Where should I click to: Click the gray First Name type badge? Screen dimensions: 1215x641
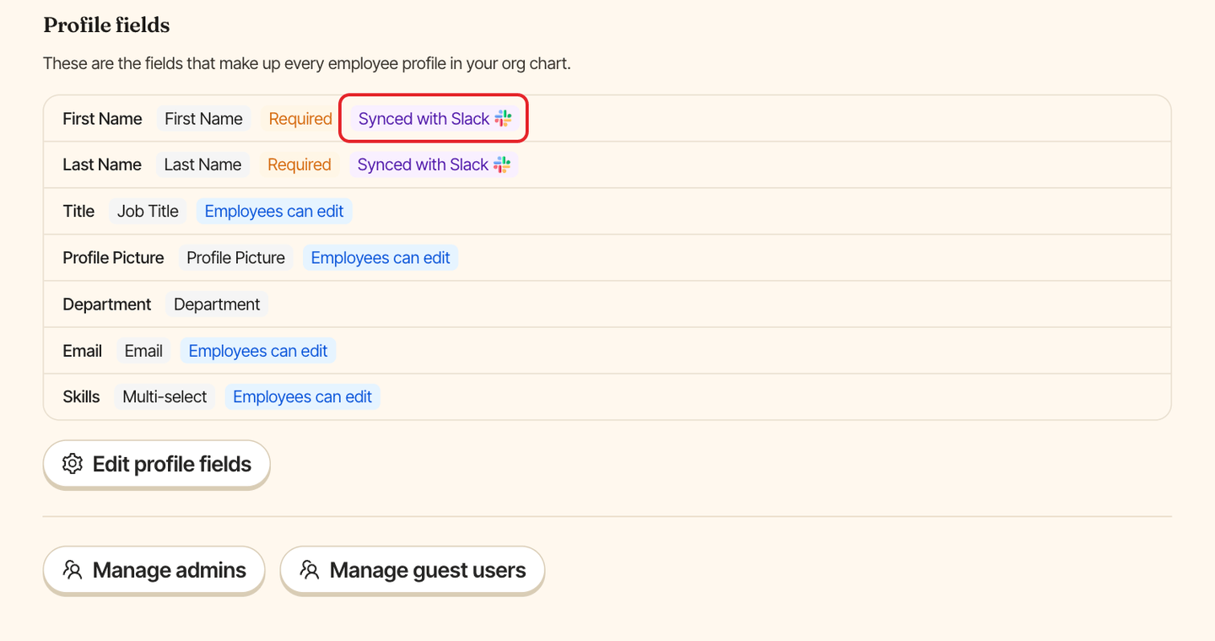pos(203,119)
